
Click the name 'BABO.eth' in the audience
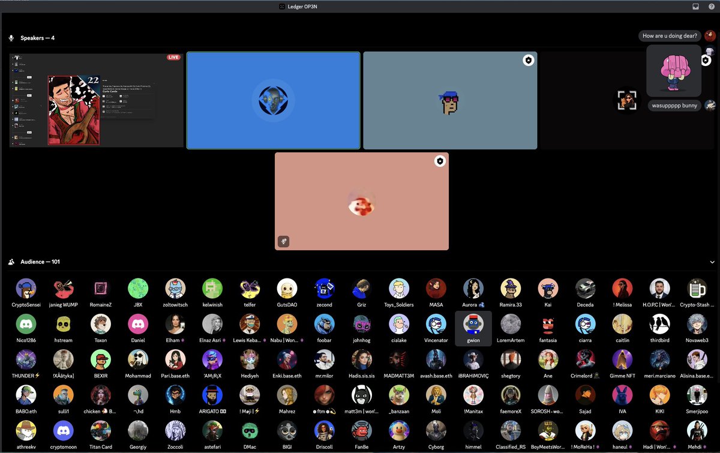26,411
